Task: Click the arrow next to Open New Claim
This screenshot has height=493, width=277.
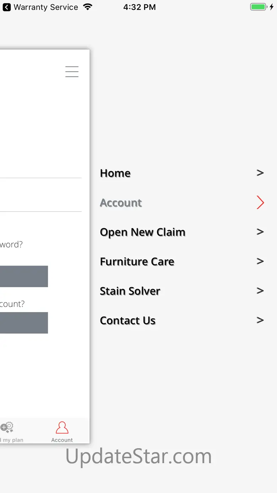Action: coord(260,232)
